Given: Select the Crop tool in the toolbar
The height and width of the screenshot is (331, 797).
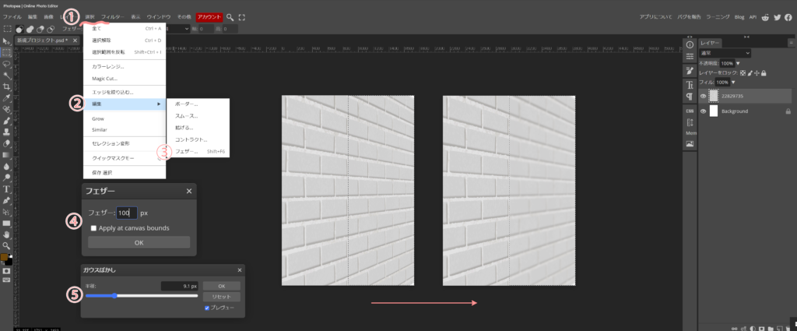Looking at the screenshot, I should point(7,87).
